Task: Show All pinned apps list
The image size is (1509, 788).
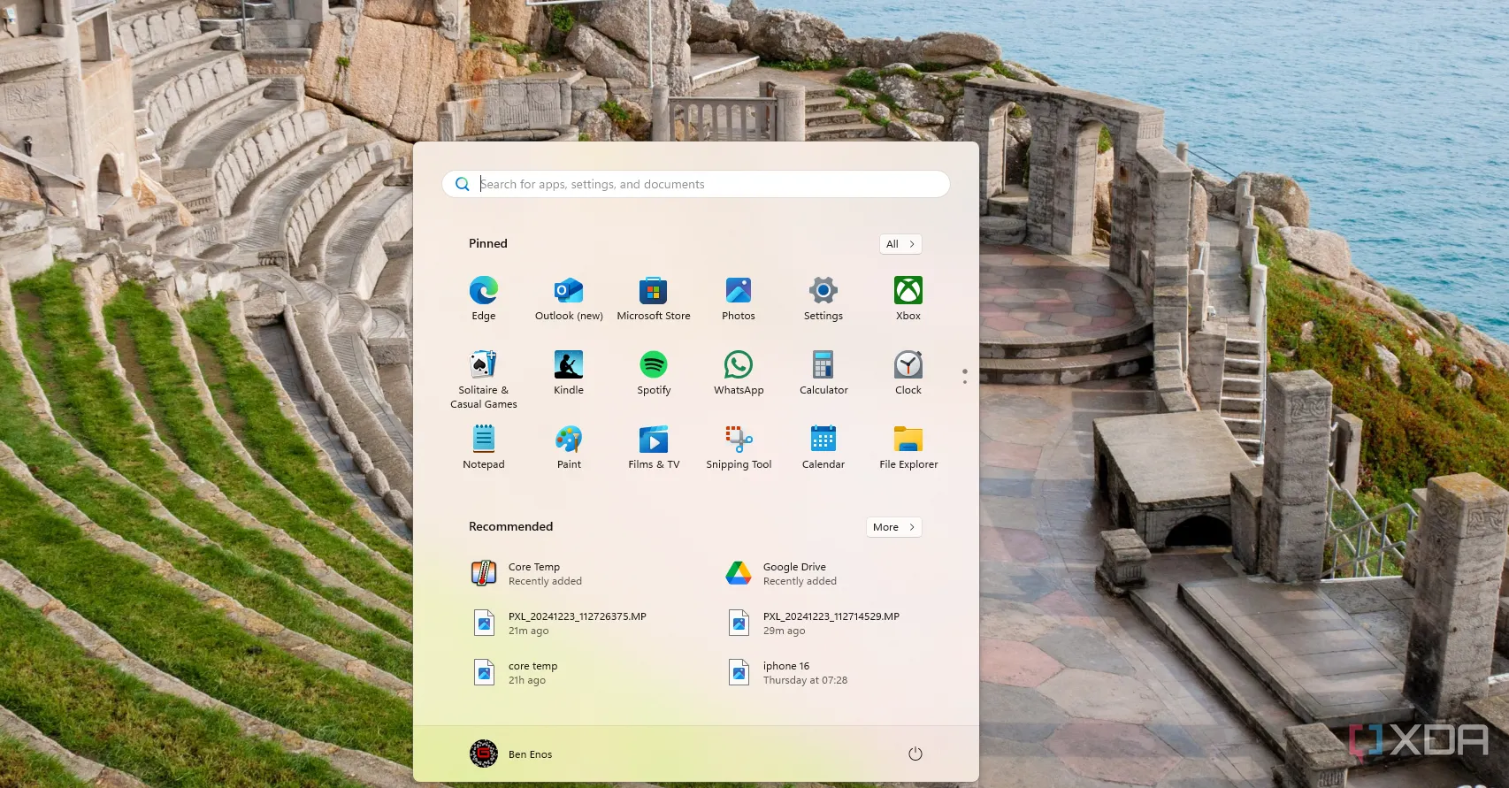Action: 900,244
